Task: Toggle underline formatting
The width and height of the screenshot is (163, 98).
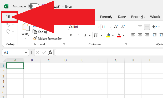Action: click(x=85, y=35)
